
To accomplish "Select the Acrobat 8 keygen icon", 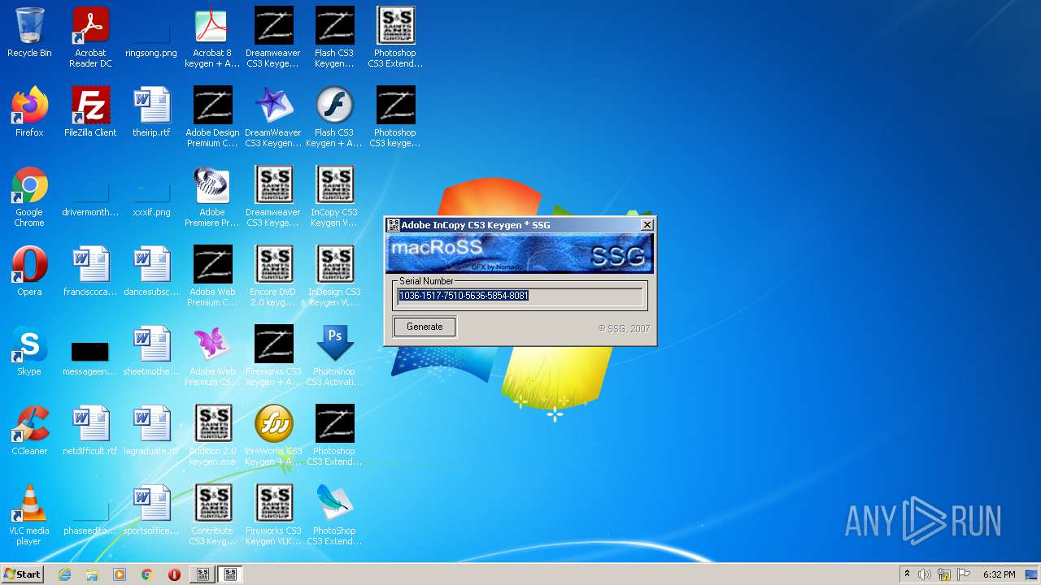I will (x=212, y=38).
